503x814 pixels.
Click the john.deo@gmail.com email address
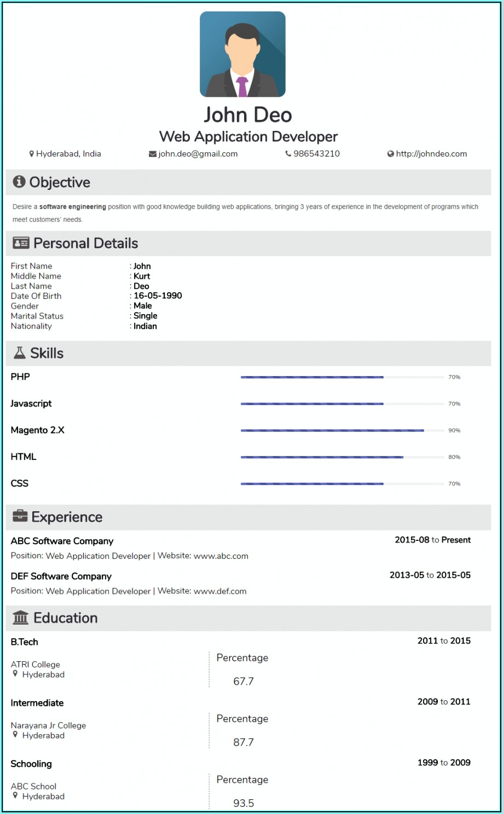point(198,154)
